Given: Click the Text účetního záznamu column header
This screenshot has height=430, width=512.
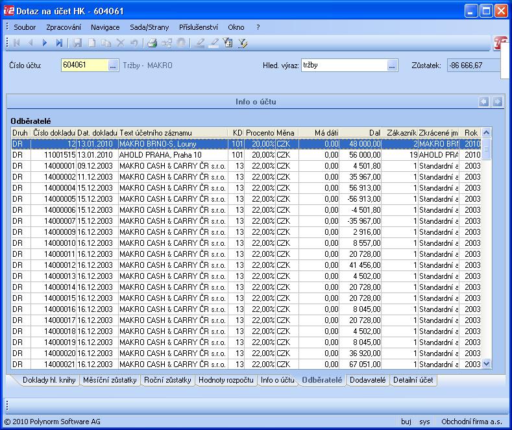Looking at the screenshot, I should [173, 133].
